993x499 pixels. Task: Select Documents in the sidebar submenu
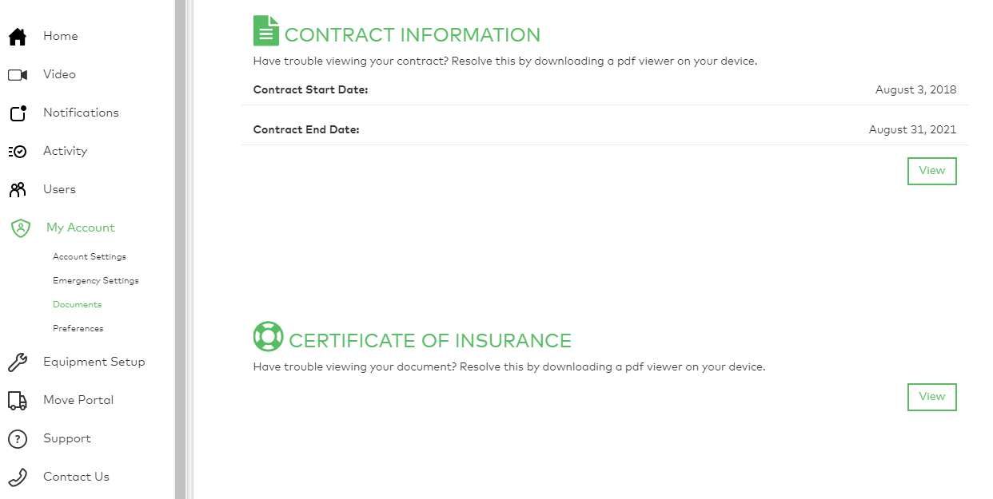click(x=78, y=305)
